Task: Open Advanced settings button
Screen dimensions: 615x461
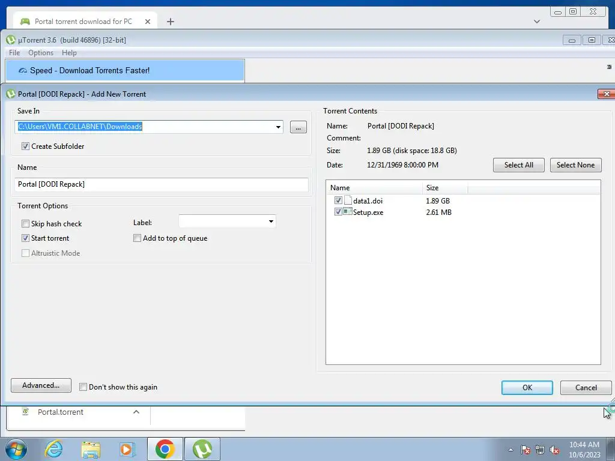Action: tap(41, 385)
